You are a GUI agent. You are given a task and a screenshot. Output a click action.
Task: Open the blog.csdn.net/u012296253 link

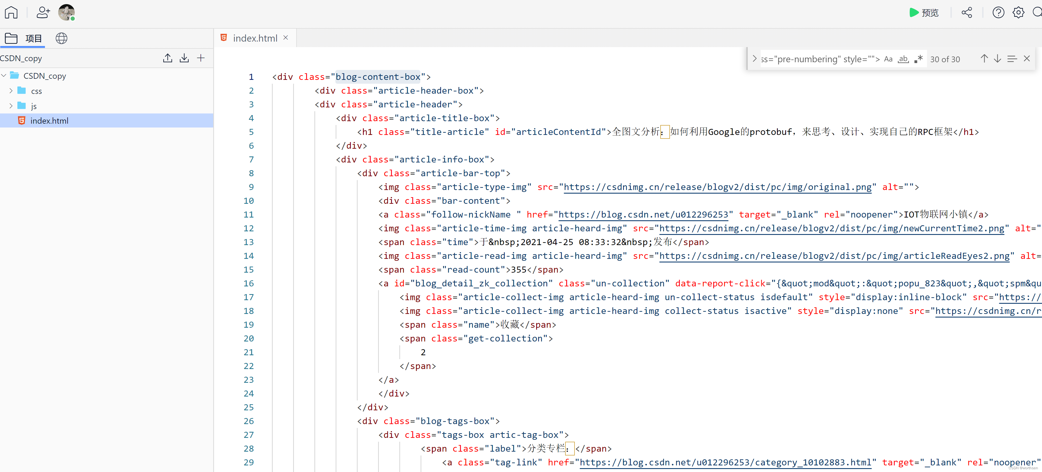point(643,215)
